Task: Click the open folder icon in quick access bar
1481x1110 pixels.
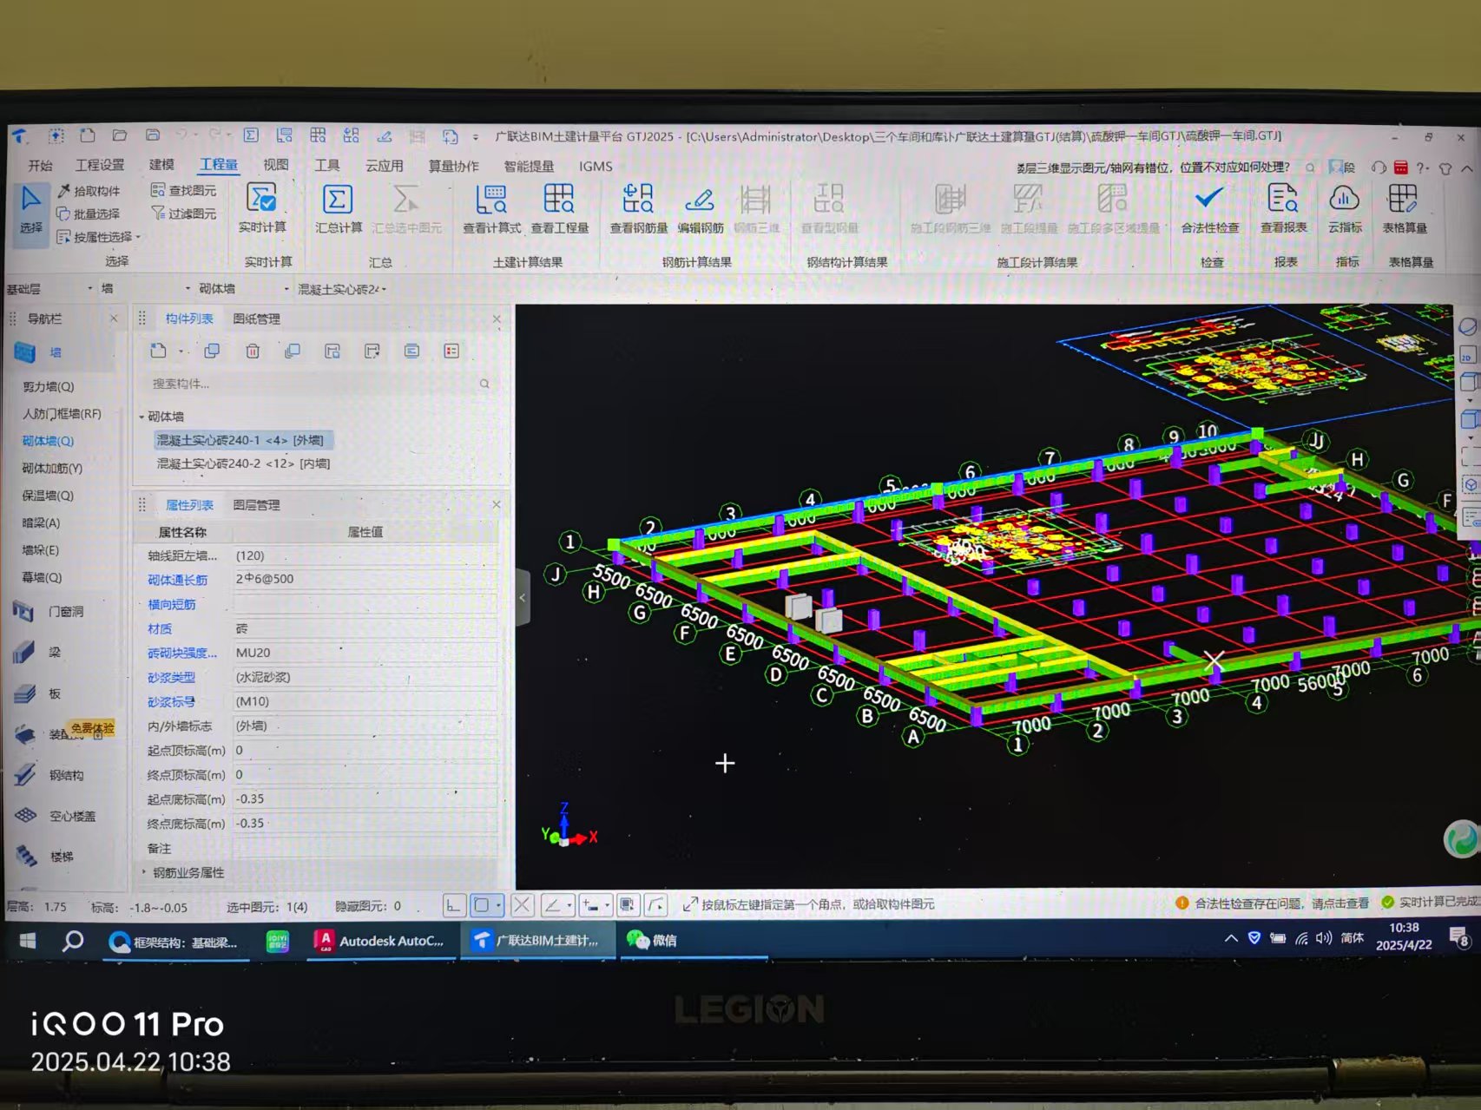Action: pos(120,135)
